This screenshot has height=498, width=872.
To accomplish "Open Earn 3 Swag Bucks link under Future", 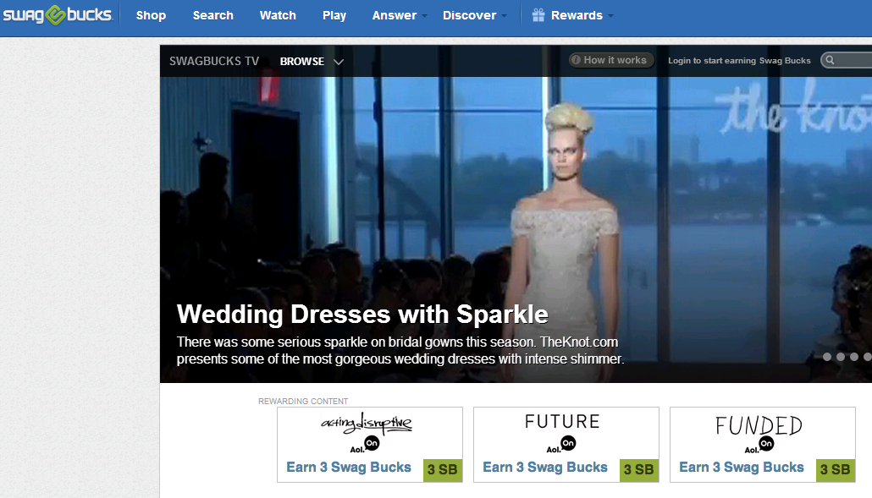I will pos(545,468).
